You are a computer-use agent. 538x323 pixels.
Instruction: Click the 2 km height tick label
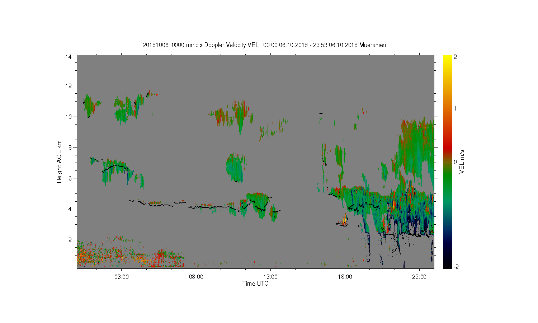coord(70,240)
